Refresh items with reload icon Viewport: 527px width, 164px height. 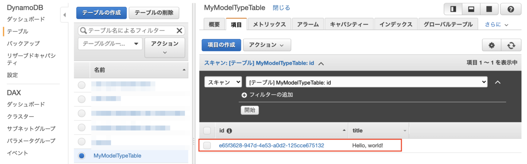[511, 45]
